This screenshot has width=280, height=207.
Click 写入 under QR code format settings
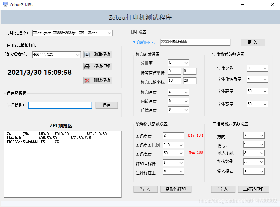(223, 189)
